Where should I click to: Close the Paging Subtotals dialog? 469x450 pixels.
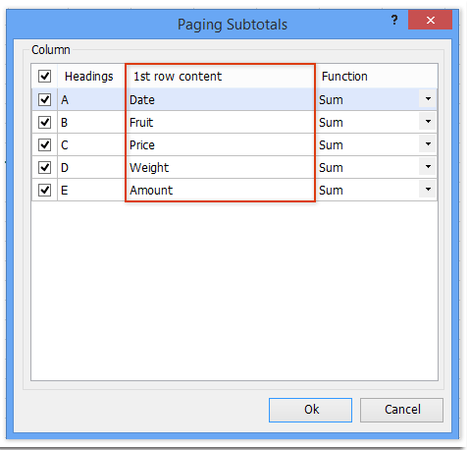coord(430,20)
